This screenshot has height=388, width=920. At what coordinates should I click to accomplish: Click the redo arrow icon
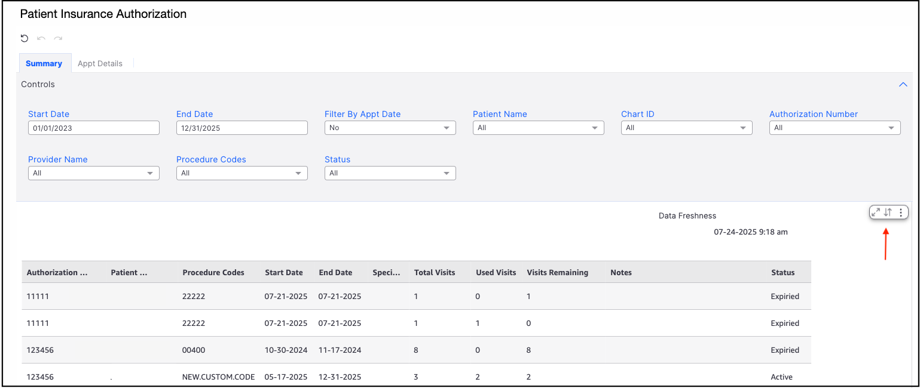58,38
